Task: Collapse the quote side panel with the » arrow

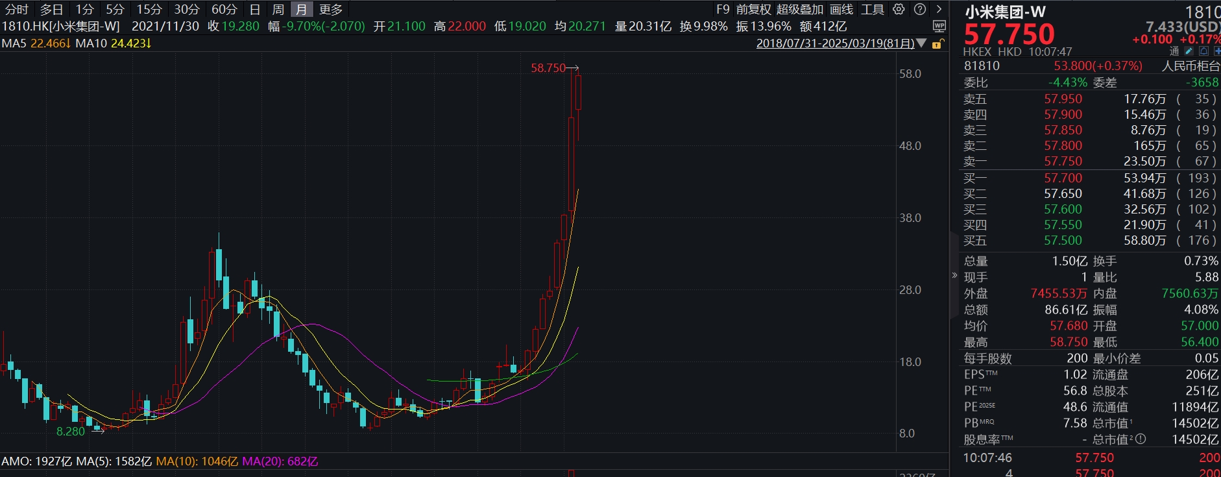Action: [954, 275]
